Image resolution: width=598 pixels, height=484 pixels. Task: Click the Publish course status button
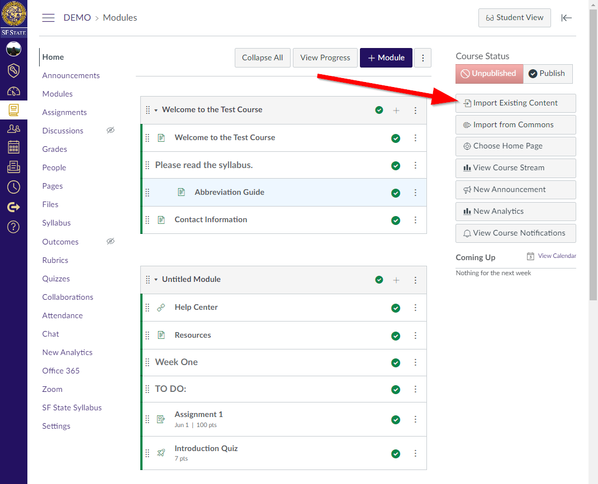(x=547, y=74)
